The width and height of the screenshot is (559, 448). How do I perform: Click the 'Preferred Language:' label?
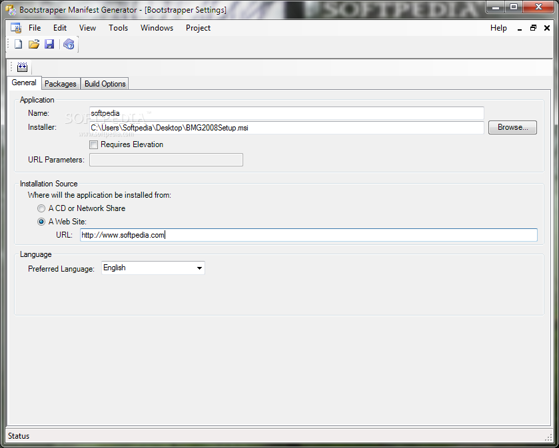[x=61, y=269]
